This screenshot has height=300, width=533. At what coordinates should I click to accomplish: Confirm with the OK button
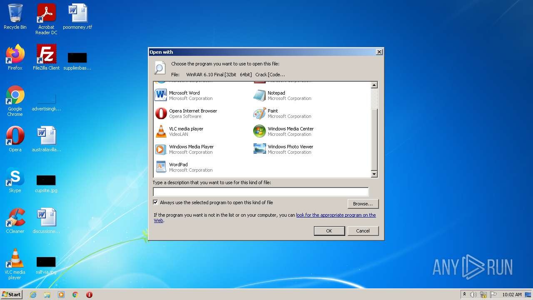tap(329, 231)
